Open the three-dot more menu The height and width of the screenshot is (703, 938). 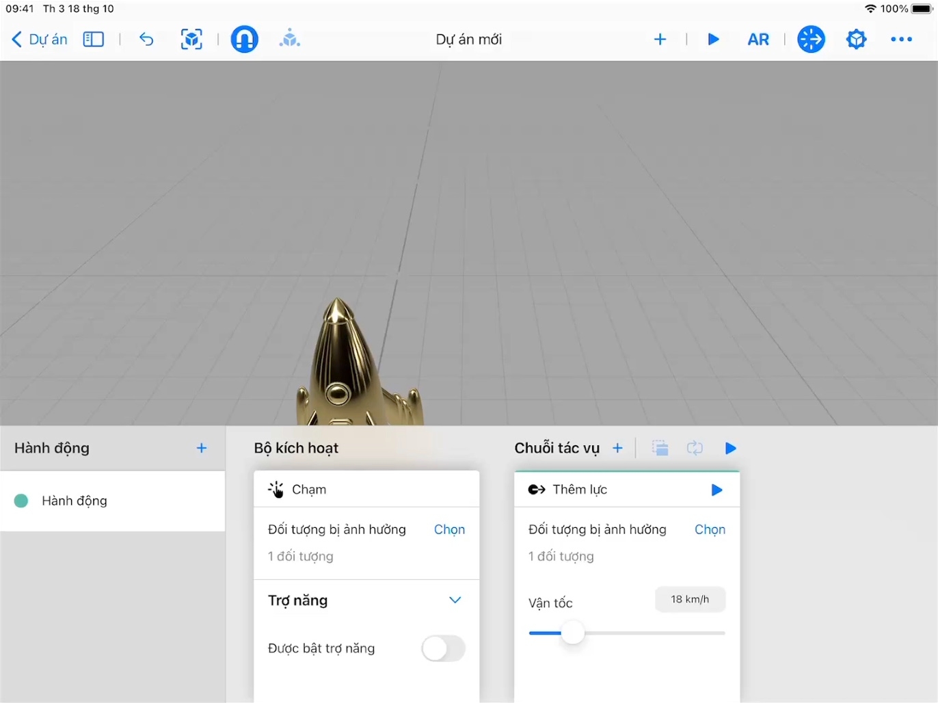[901, 40]
